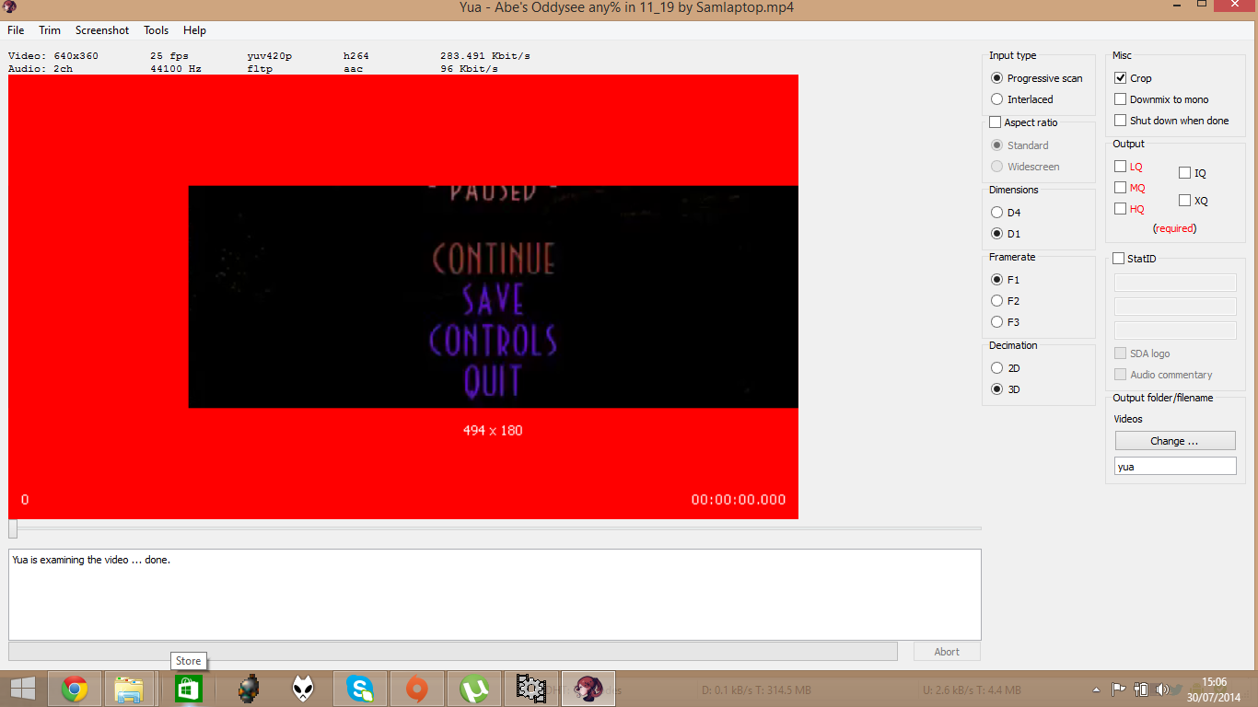Open the Trim menu
Image resolution: width=1258 pixels, height=707 pixels.
(x=50, y=30)
